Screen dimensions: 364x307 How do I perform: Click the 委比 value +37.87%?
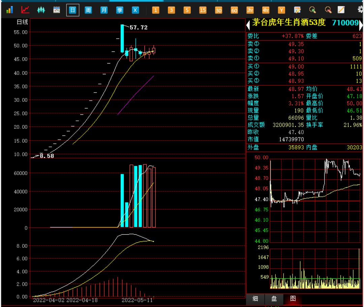point(293,36)
